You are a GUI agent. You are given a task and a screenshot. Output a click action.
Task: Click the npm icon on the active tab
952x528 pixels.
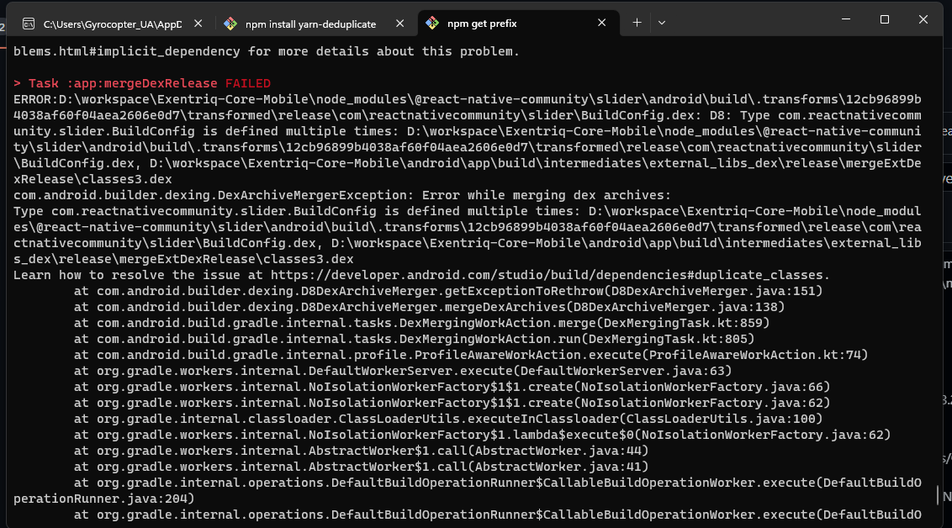coord(431,24)
